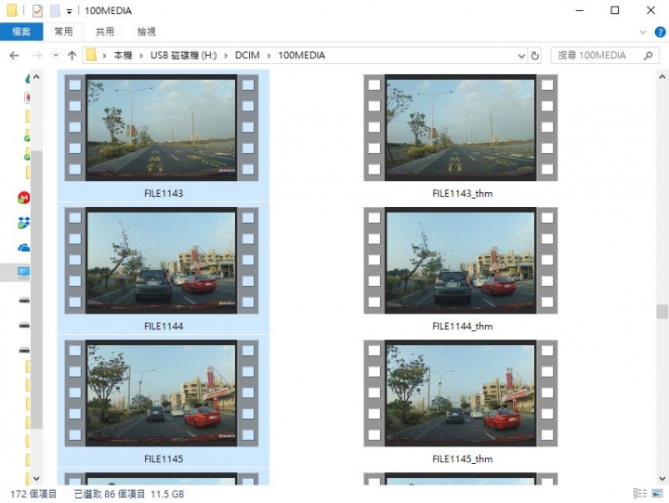Click the Forward navigation arrow
This screenshot has height=503, width=669.
tap(37, 56)
